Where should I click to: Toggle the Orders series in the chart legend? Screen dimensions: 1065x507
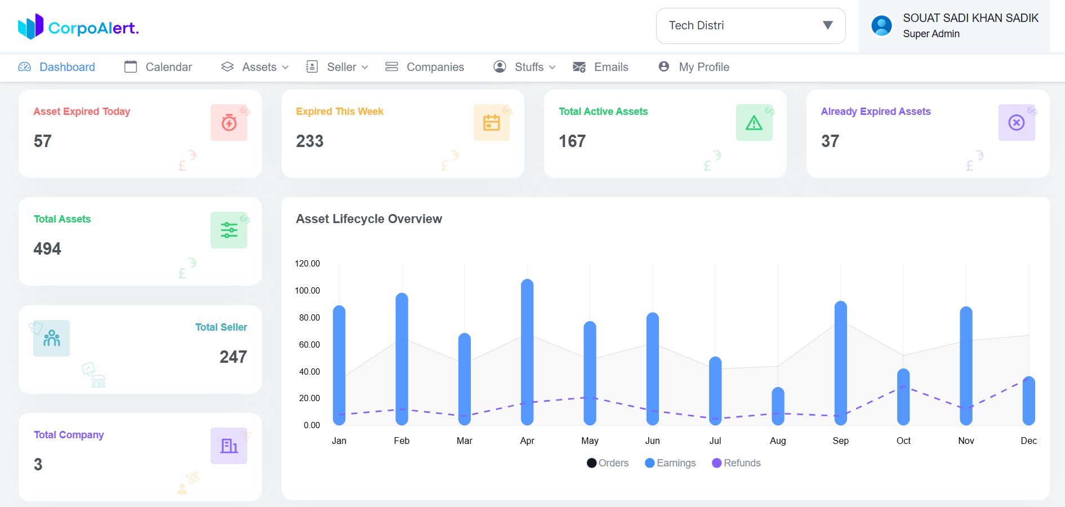[x=608, y=462]
